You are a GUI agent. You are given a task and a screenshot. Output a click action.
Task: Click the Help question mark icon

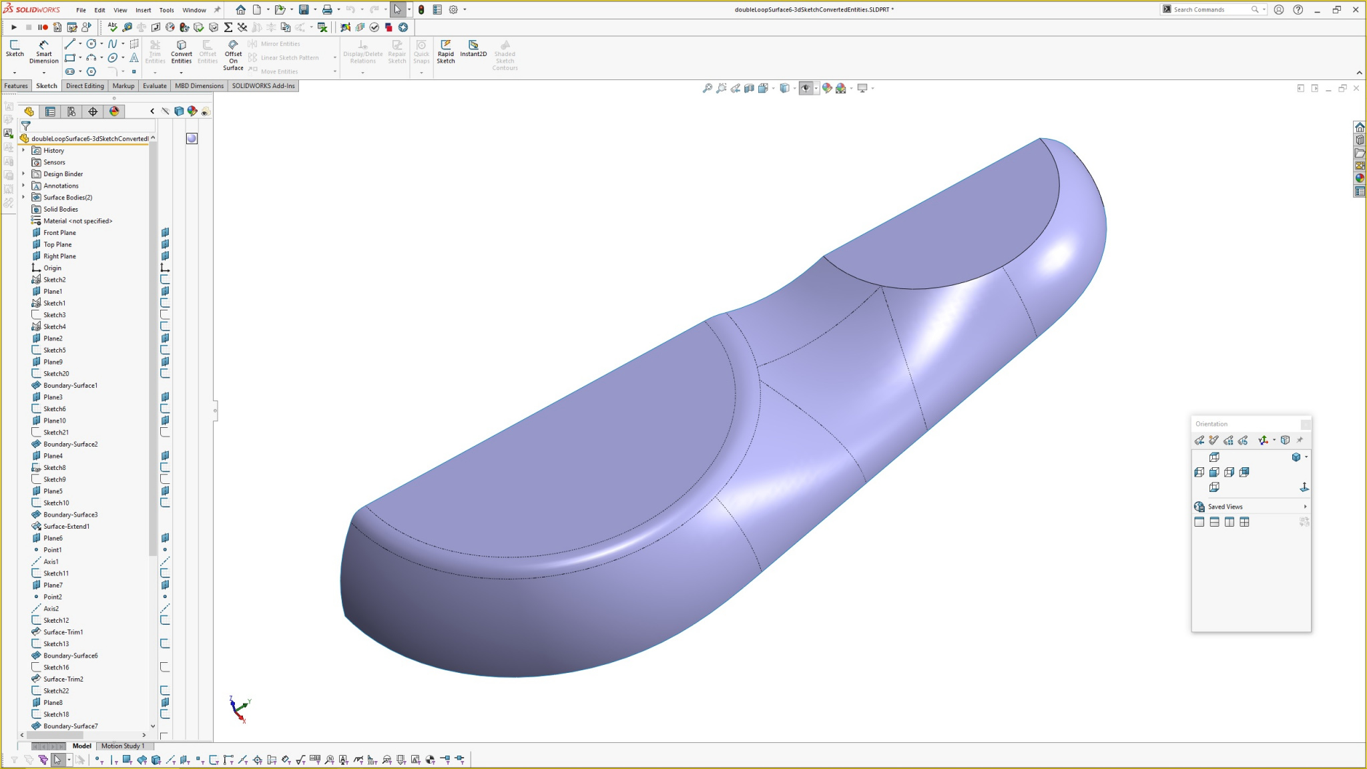[x=1298, y=9]
